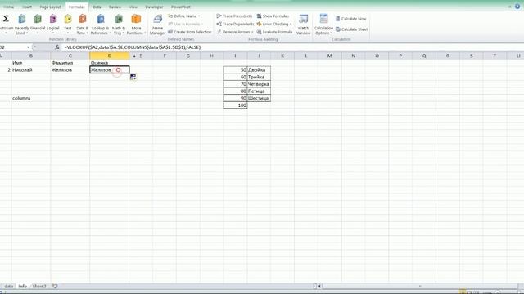Open Recently Used functions
This screenshot has width=524, height=294.
click(x=22, y=24)
